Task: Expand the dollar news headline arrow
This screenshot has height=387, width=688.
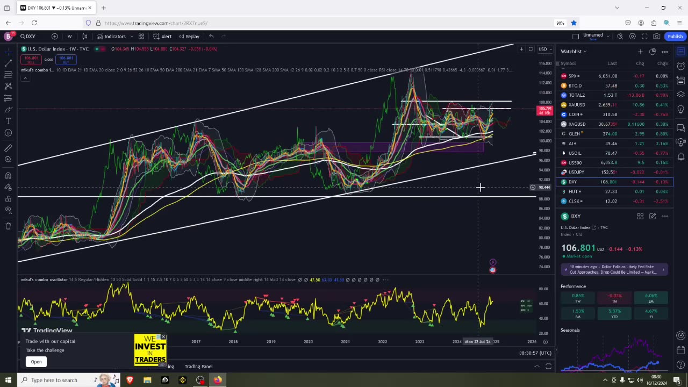Action: point(663,269)
